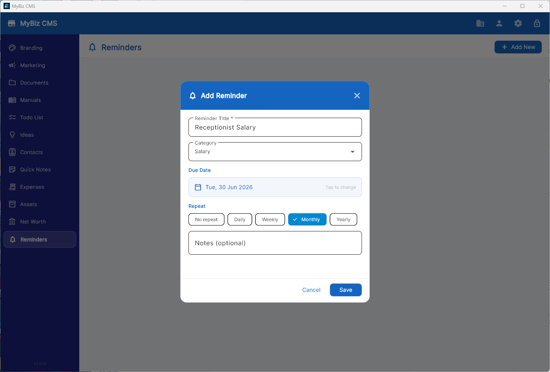Image resolution: width=550 pixels, height=372 pixels.
Task: Click the Branding palette icon in sidebar
Action: pyautogui.click(x=12, y=48)
